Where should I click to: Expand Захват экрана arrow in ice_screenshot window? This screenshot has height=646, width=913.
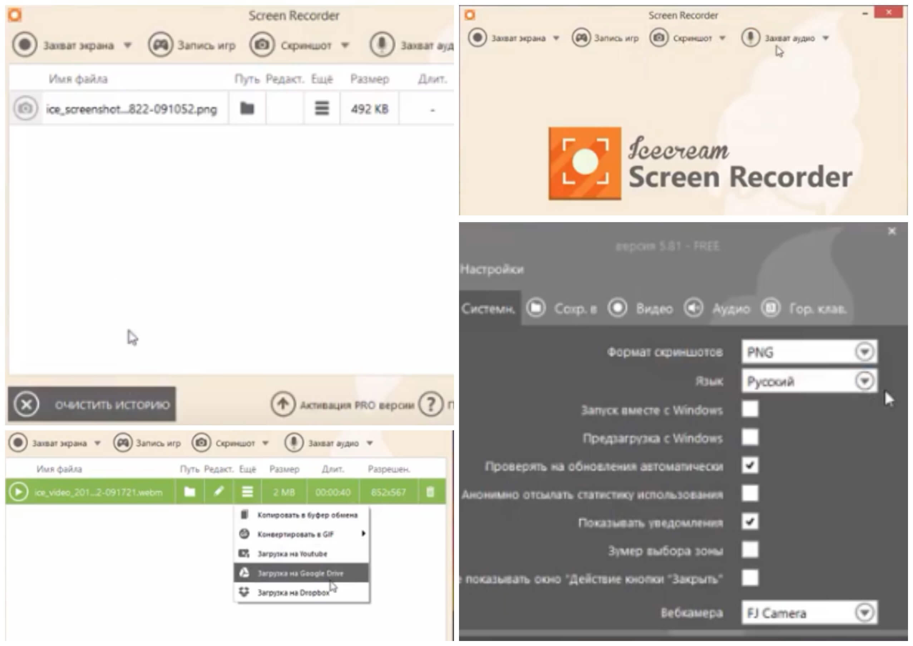(x=127, y=45)
